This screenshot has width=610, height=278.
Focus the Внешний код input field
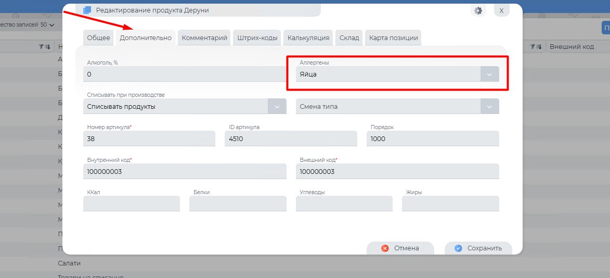click(397, 172)
